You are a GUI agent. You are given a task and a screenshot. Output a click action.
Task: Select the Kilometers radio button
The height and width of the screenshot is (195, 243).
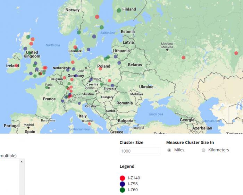(203, 150)
